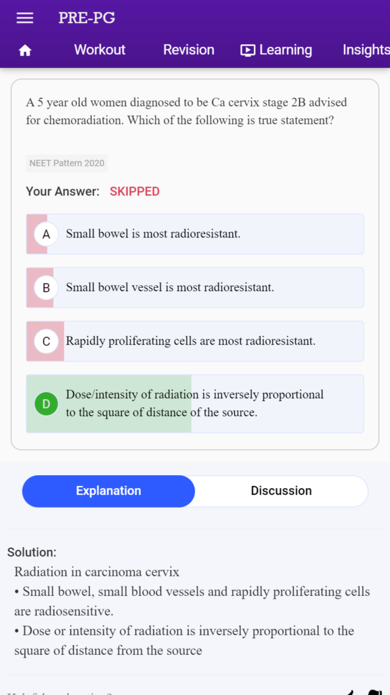Open the Revision tab
This screenshot has width=390, height=695.
coord(188,50)
